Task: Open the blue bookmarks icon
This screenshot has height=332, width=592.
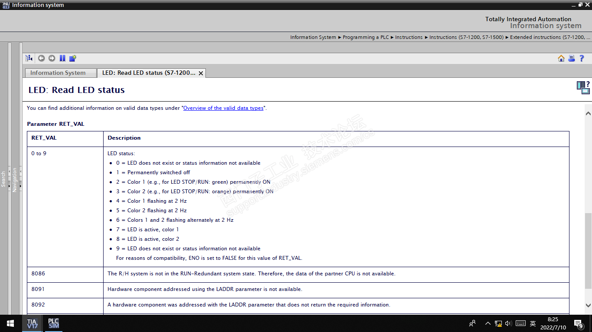Action: 62,58
